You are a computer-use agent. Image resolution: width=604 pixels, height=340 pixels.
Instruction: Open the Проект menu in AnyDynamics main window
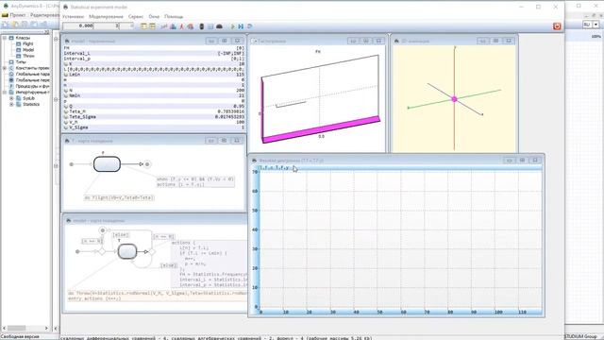point(17,15)
